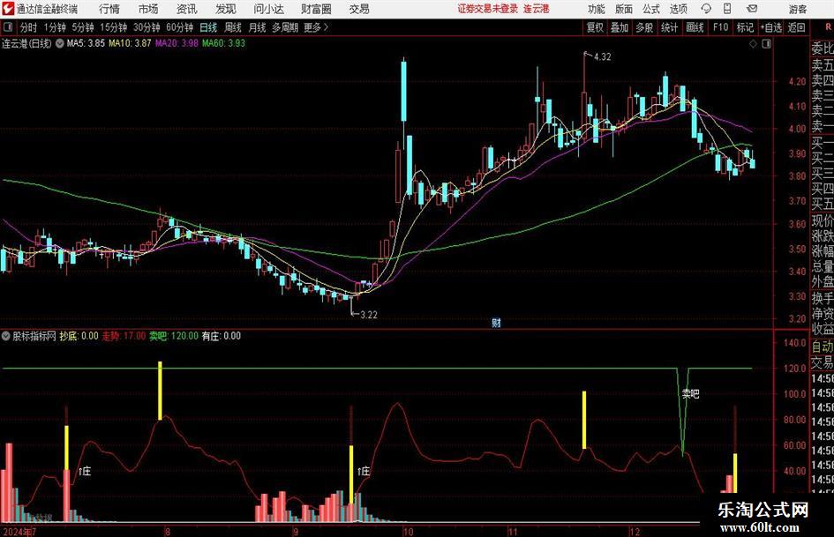Viewport: 834px width, 537px height.
Task: Click the 返回 back button
Action: pos(796,27)
